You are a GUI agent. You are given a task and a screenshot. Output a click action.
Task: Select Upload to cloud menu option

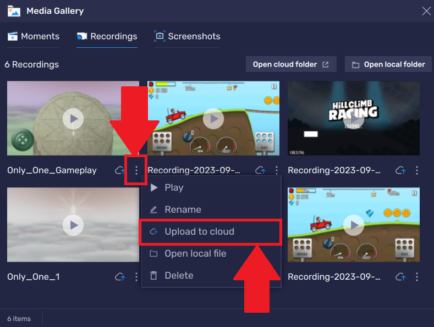199,231
